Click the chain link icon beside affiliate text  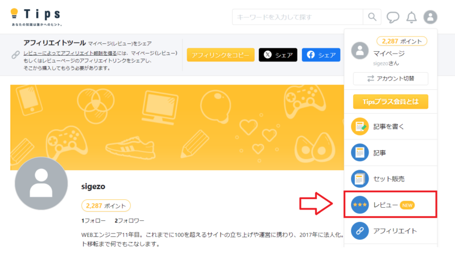click(x=16, y=54)
